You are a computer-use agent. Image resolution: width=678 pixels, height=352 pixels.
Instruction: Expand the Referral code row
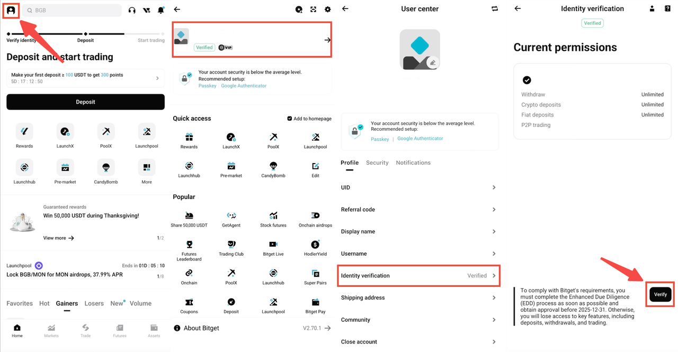(418, 210)
